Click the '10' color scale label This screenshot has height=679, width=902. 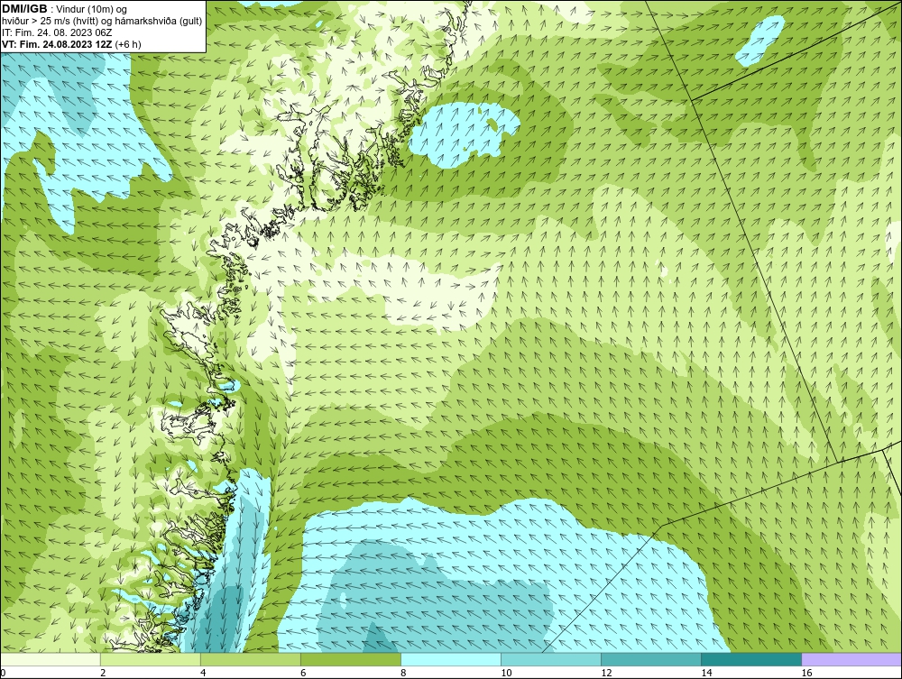(506, 673)
